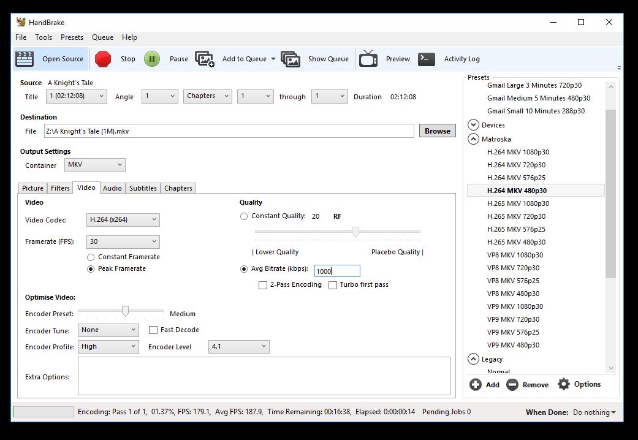The width and height of the screenshot is (638, 440).
Task: Select Gmail Large 3 Minutes 720p30 preset
Action: click(536, 85)
